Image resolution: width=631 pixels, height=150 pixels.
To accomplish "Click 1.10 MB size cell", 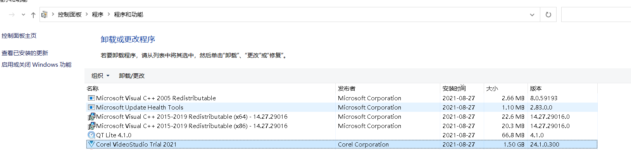I will (x=513, y=108).
